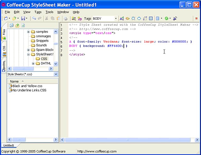201x155 pixels.
Task: Click the Border properties toolbar icon
Action: pos(145,18)
